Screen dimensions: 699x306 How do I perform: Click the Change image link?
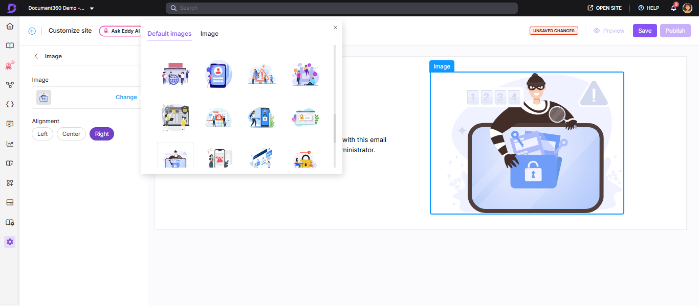pyautogui.click(x=126, y=97)
